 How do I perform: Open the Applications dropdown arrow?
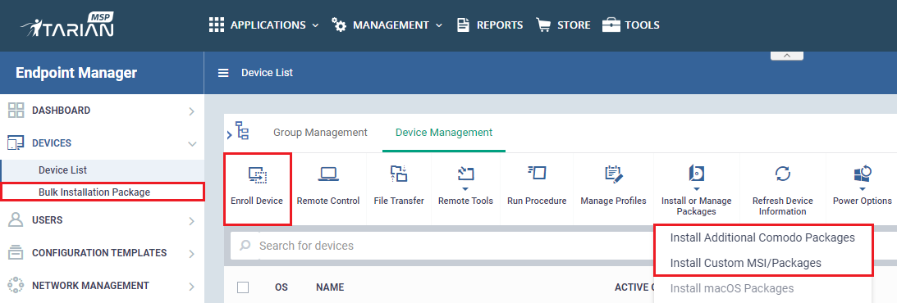click(315, 25)
